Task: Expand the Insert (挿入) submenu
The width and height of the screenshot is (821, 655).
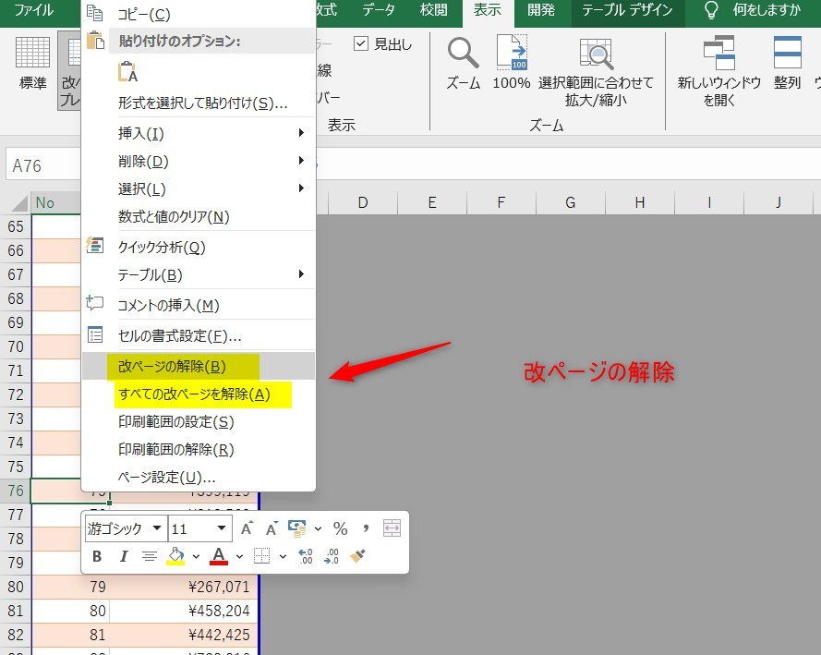Action: (199, 133)
